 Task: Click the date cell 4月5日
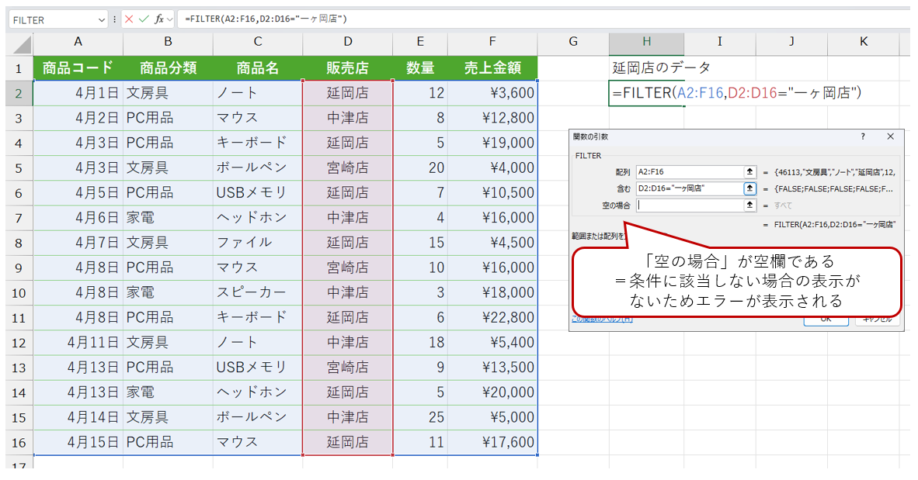click(78, 193)
